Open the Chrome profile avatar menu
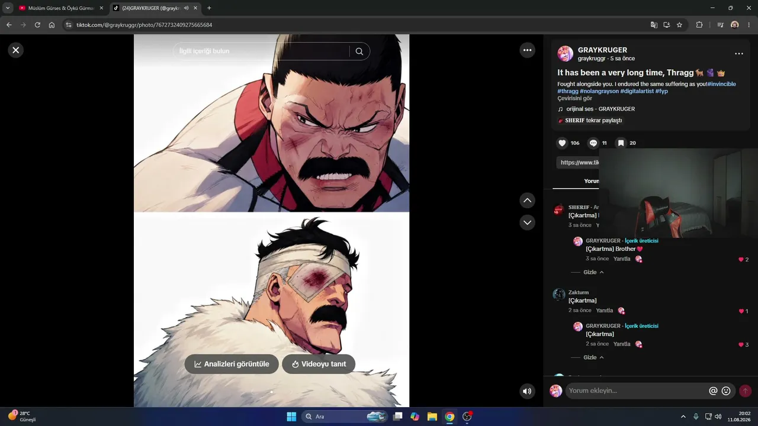 [735, 25]
